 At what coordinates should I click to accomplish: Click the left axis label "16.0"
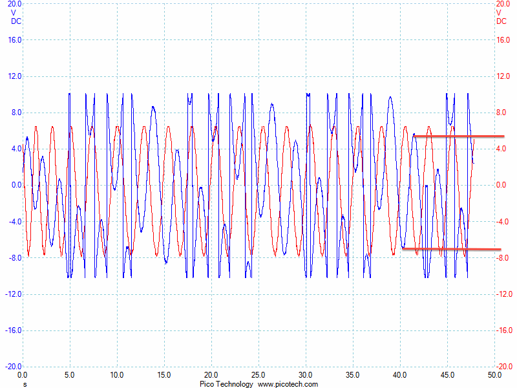14,40
